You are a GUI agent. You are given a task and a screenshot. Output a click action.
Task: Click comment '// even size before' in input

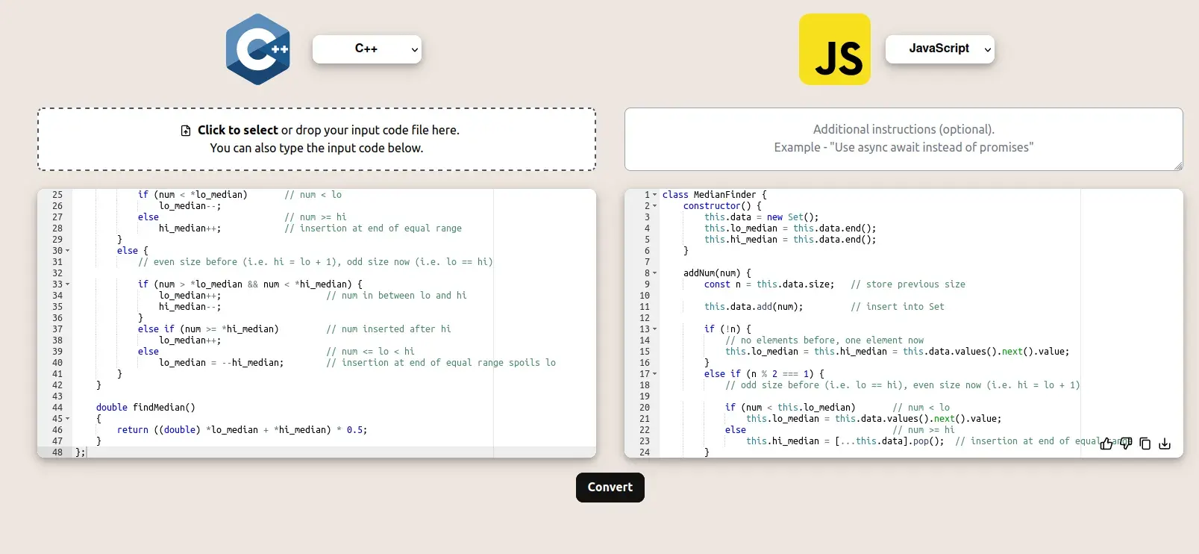click(x=315, y=262)
